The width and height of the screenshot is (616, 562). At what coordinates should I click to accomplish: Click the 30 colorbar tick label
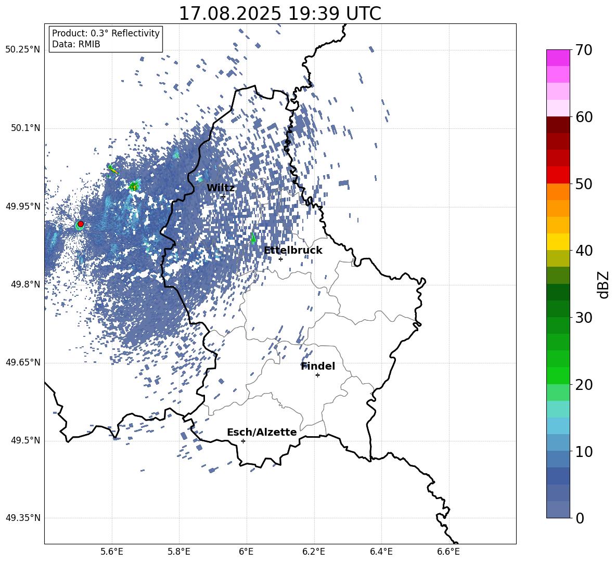(584, 318)
